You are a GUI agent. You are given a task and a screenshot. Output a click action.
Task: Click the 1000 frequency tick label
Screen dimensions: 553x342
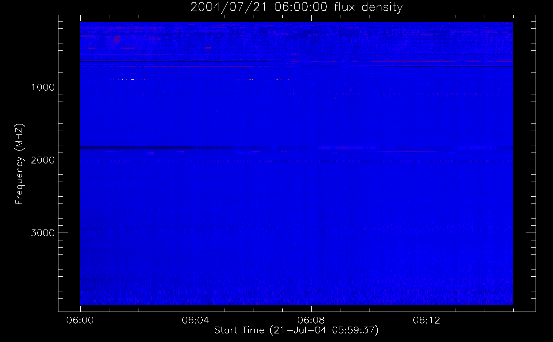pyautogui.click(x=43, y=87)
